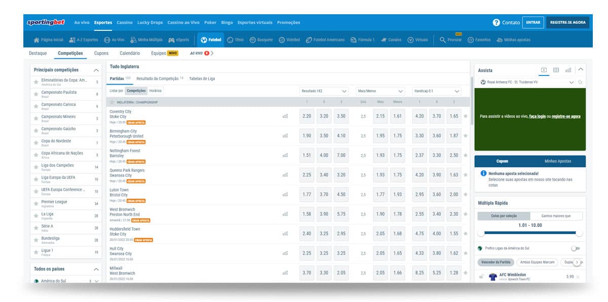
Task: Collapse the Principais competições section
Action: tap(96, 70)
